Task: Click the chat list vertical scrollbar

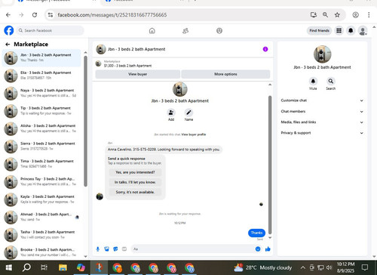Action: [85, 121]
